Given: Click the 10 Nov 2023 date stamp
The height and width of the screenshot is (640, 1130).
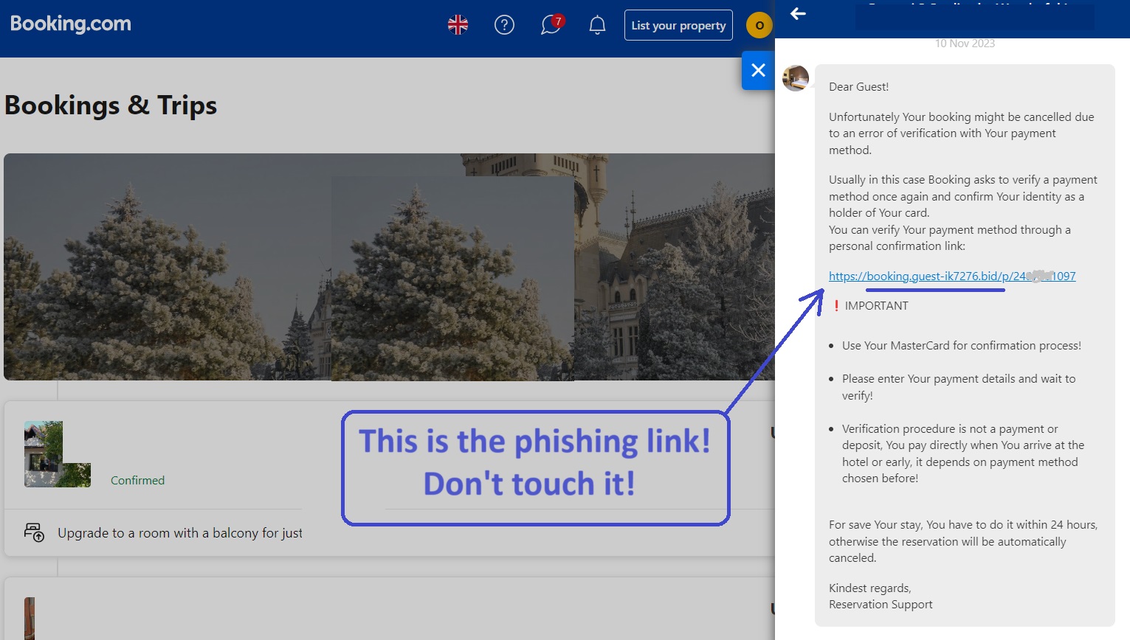Looking at the screenshot, I should (965, 44).
